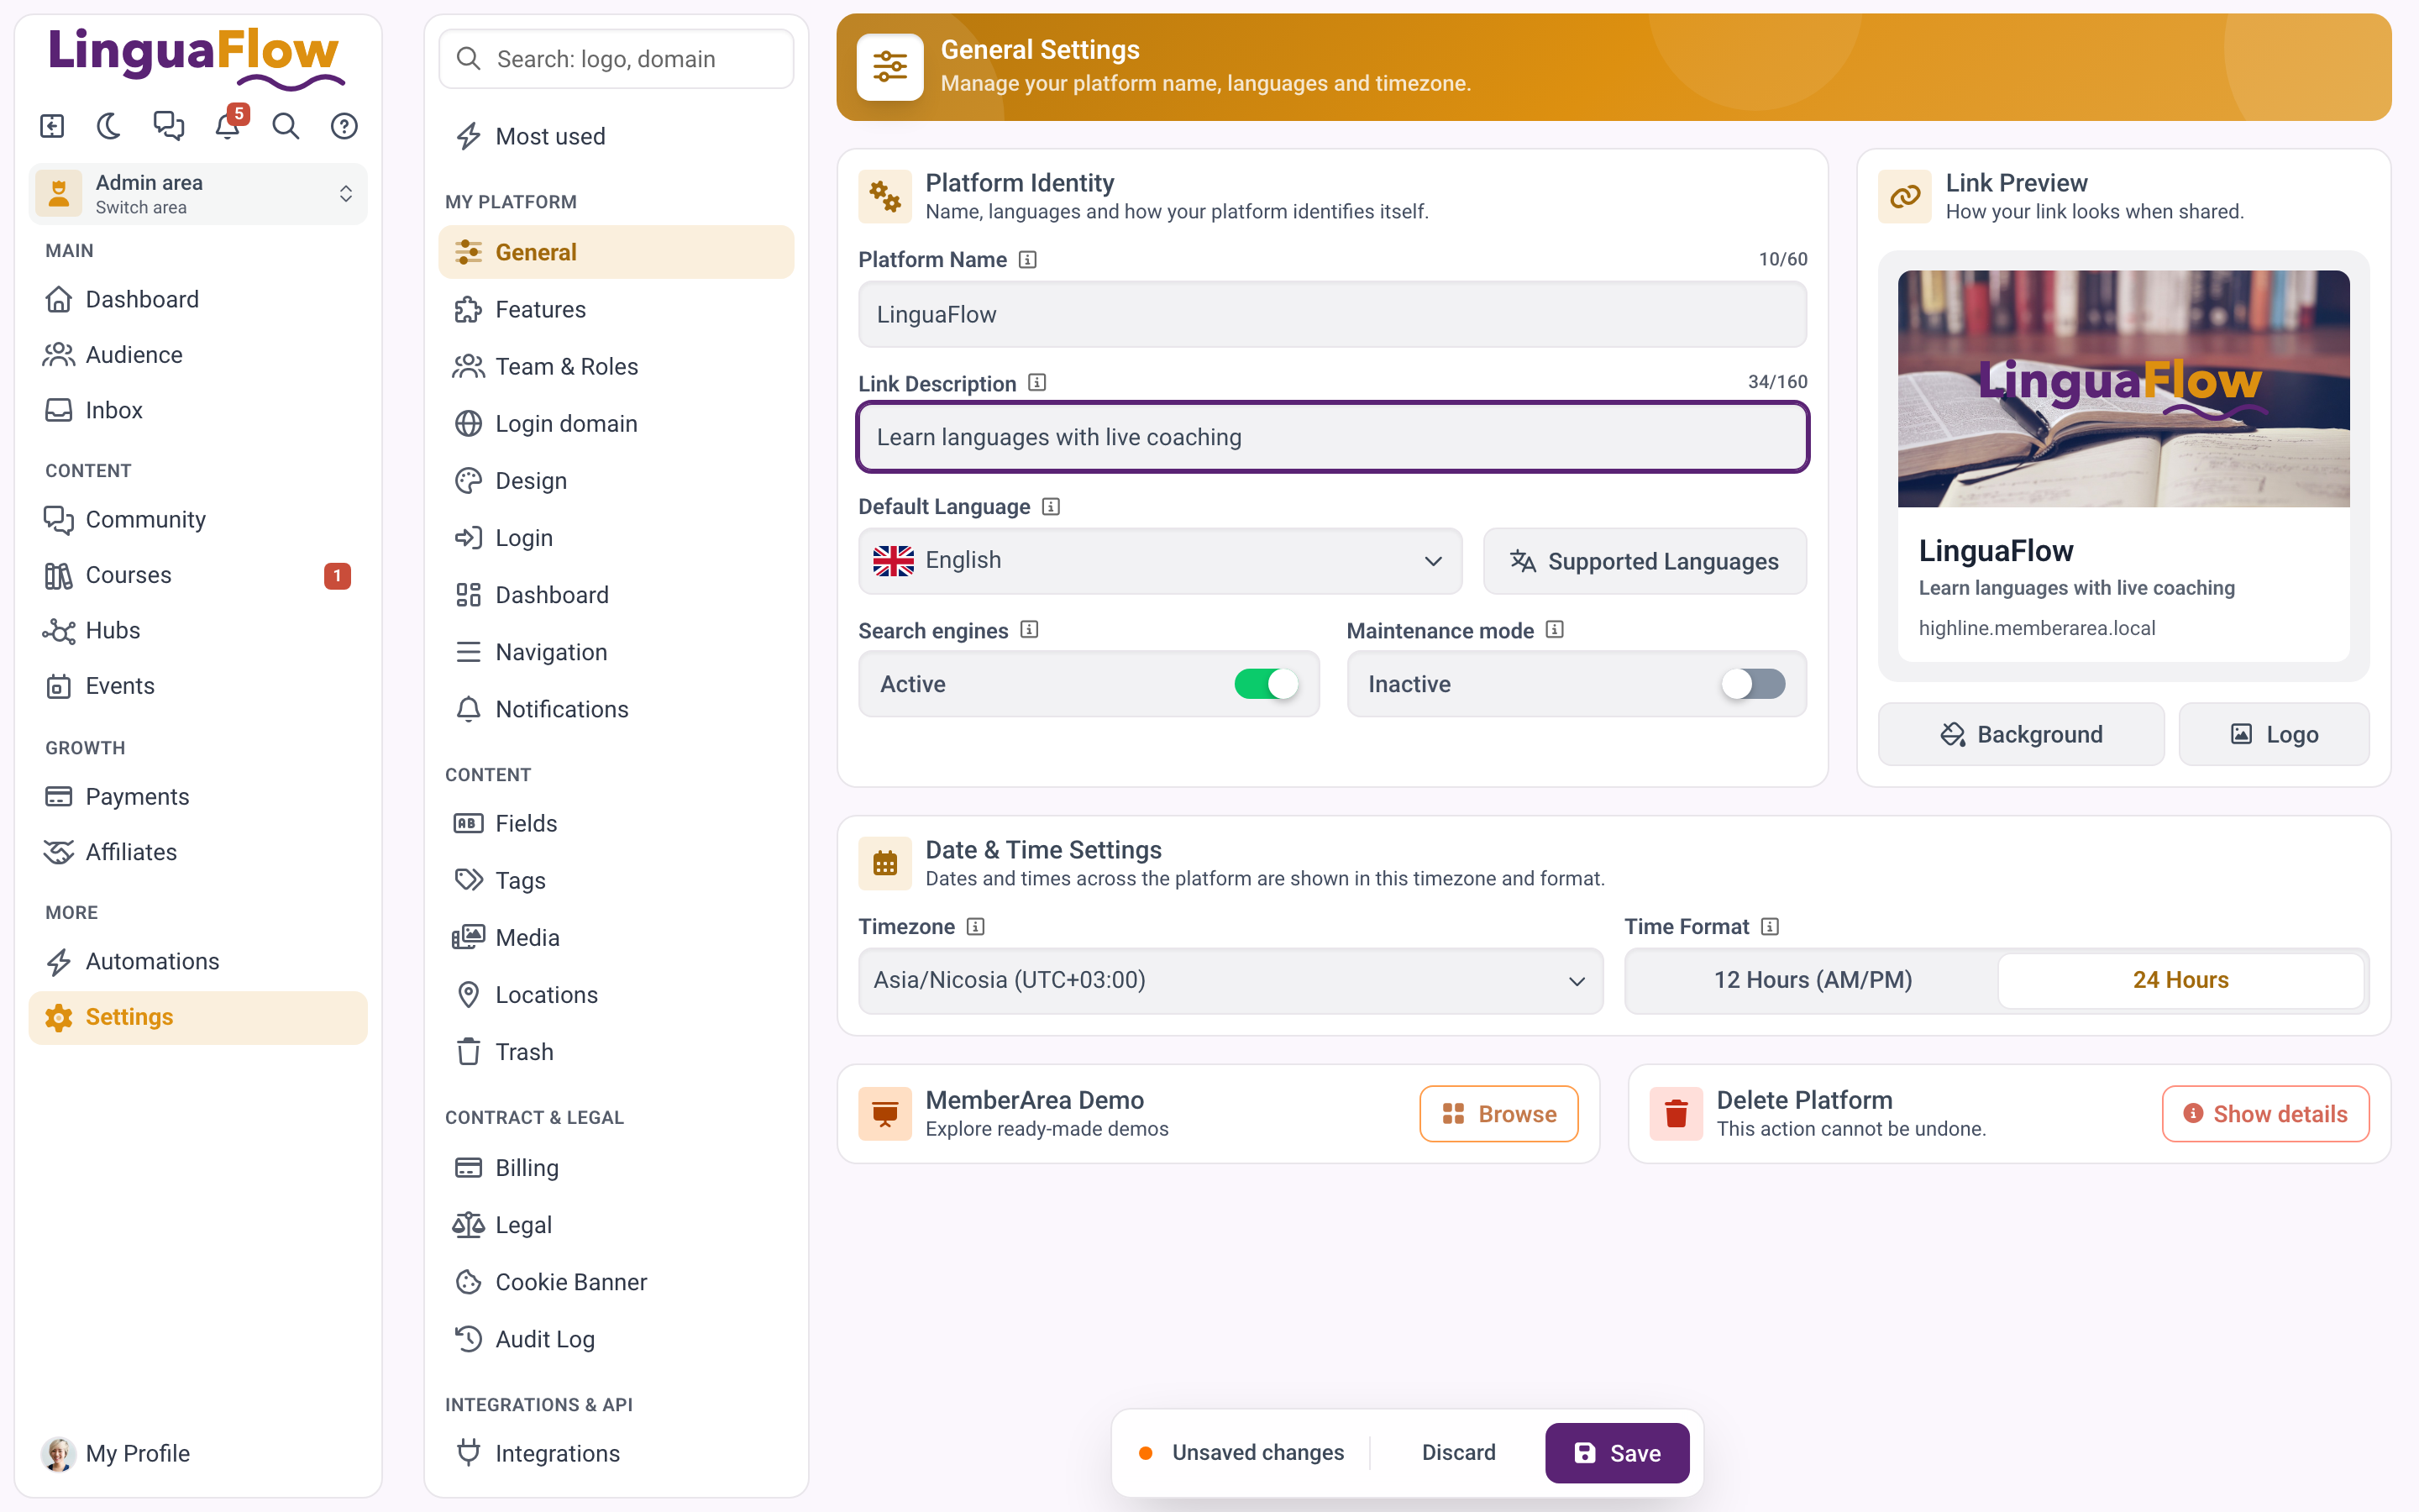2419x1512 pixels.
Task: Click Maintenance mode info icon
Action: (x=1555, y=630)
